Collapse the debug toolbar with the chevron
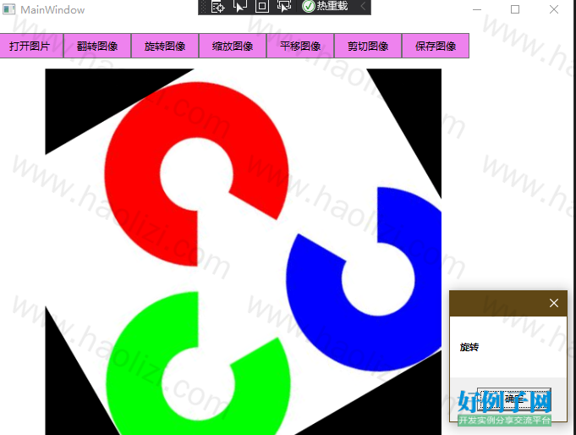Image resolution: width=576 pixels, height=435 pixels. (x=363, y=6)
